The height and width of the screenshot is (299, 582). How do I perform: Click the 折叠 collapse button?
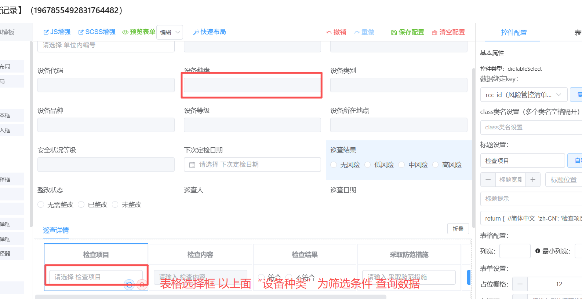pos(458,229)
